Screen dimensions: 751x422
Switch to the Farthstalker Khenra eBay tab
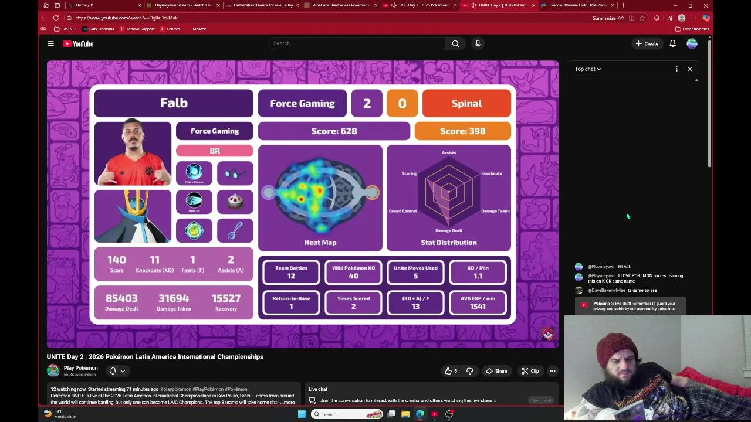[x=262, y=5]
